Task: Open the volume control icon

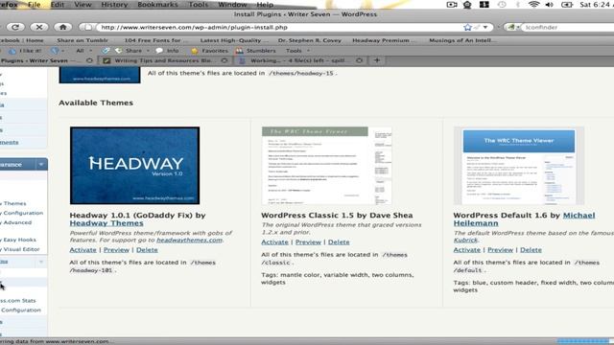Action: pyautogui.click(x=549, y=5)
